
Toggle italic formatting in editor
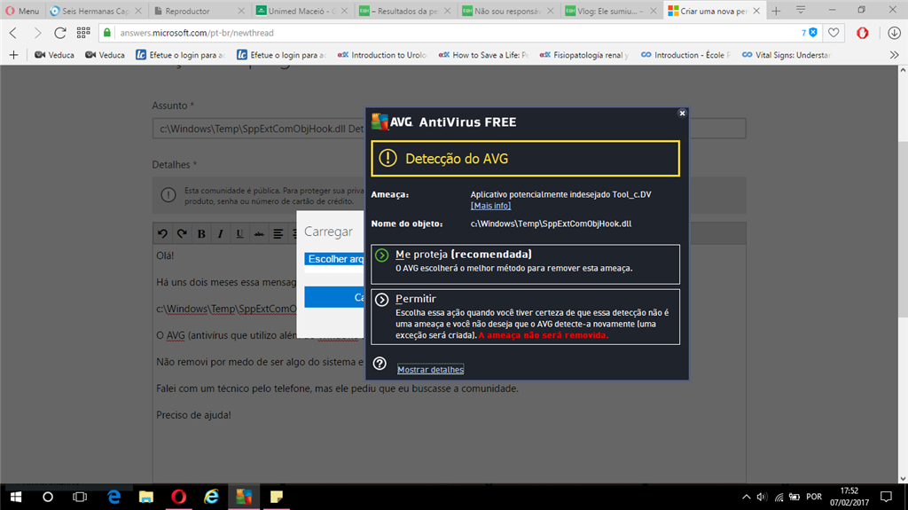220,233
